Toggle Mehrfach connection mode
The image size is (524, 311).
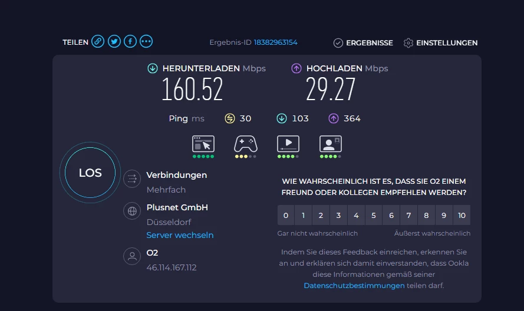coord(166,190)
